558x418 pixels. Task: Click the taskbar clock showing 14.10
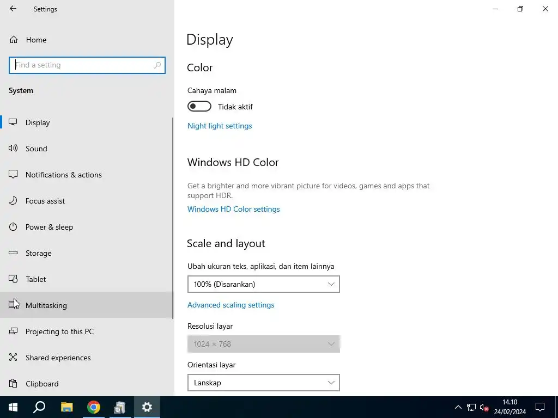(x=510, y=407)
